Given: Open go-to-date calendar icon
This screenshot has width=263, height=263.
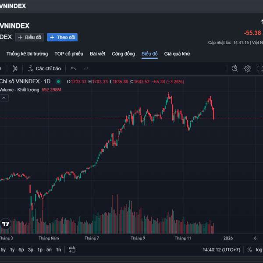Looking at the screenshot, I should click(x=72, y=249).
